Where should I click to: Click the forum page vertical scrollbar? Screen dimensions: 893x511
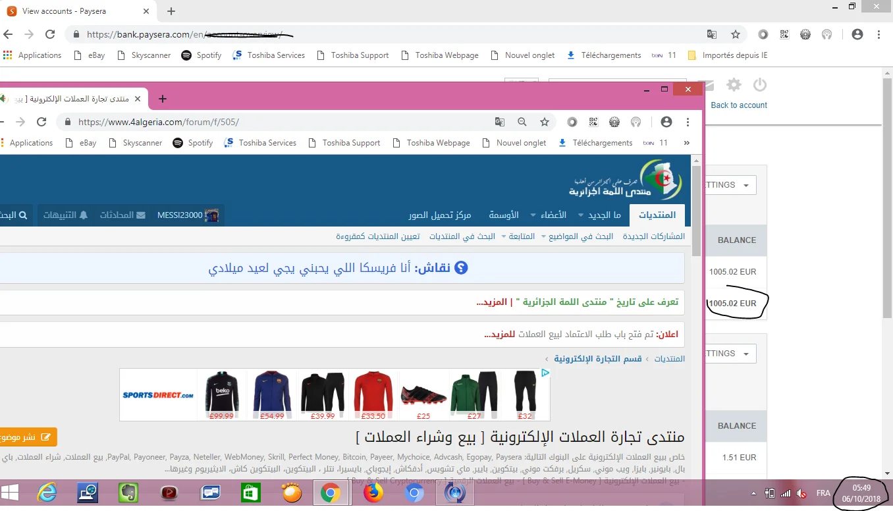696,211
